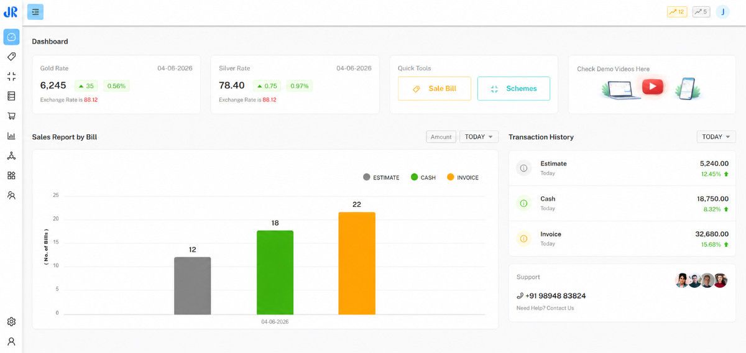The height and width of the screenshot is (353, 746).
Task: Open the Sale Bill quick tool
Action: (435, 89)
